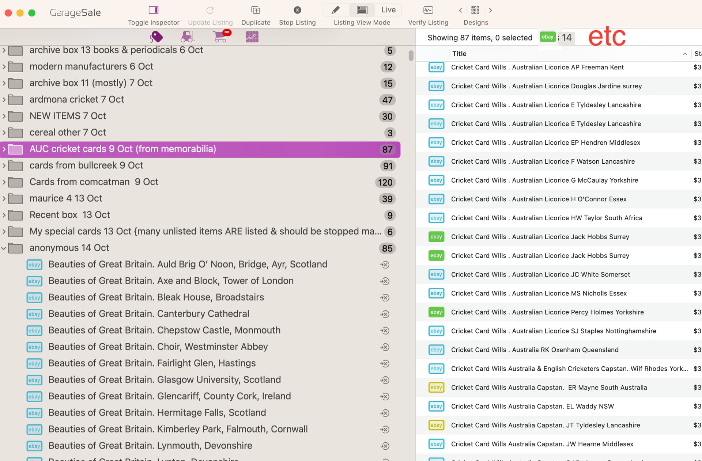Viewport: 702px width, 461px height.
Task: Open the listings tag section icon
Action: tap(156, 37)
